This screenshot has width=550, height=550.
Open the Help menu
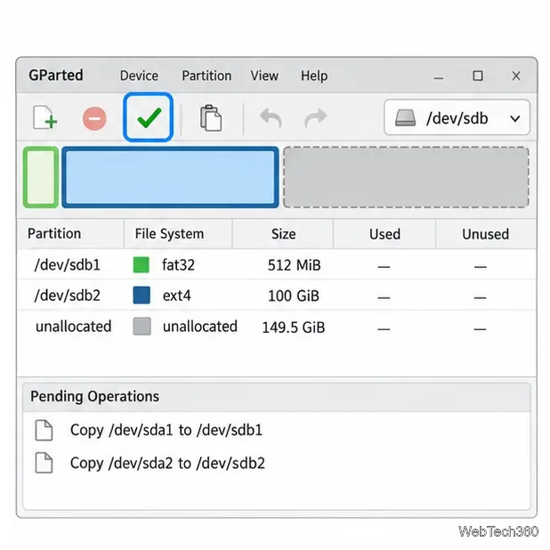point(314,76)
